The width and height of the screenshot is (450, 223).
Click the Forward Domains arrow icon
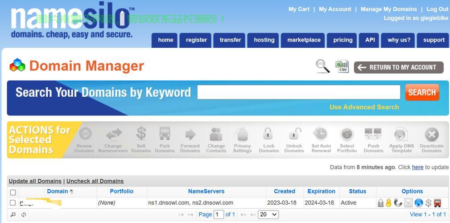190,134
